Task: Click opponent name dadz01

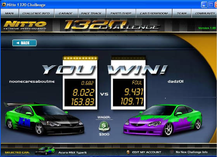Action: (x=176, y=81)
